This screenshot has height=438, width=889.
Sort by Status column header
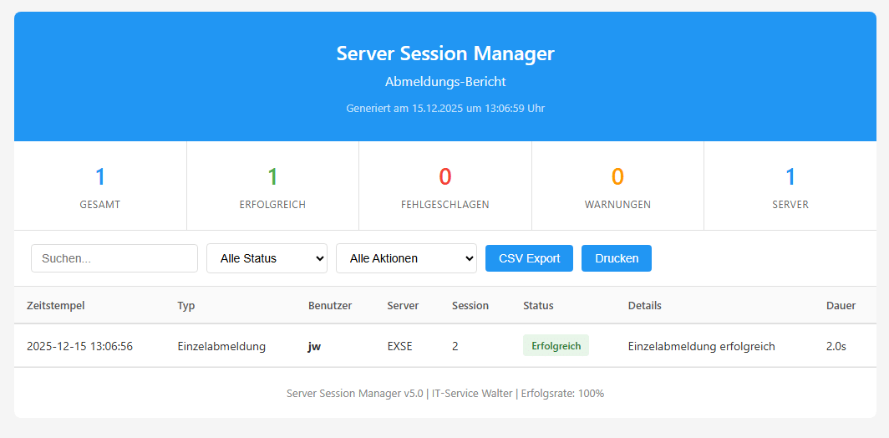[x=538, y=306]
